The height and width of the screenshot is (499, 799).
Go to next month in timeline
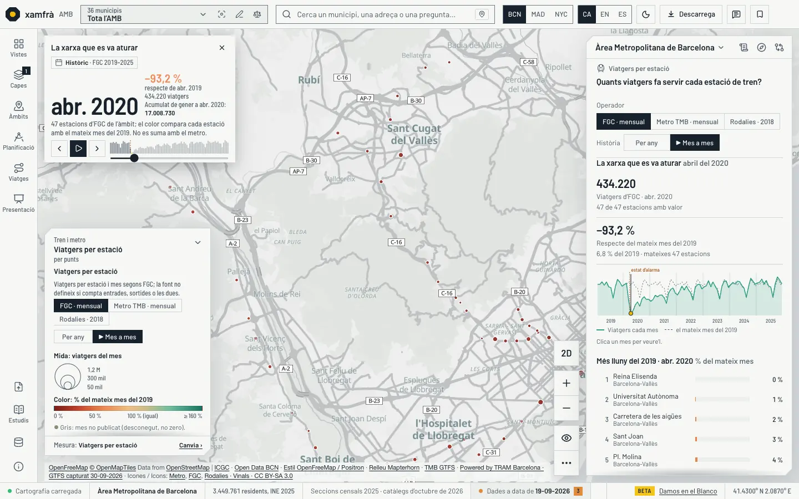click(x=97, y=148)
